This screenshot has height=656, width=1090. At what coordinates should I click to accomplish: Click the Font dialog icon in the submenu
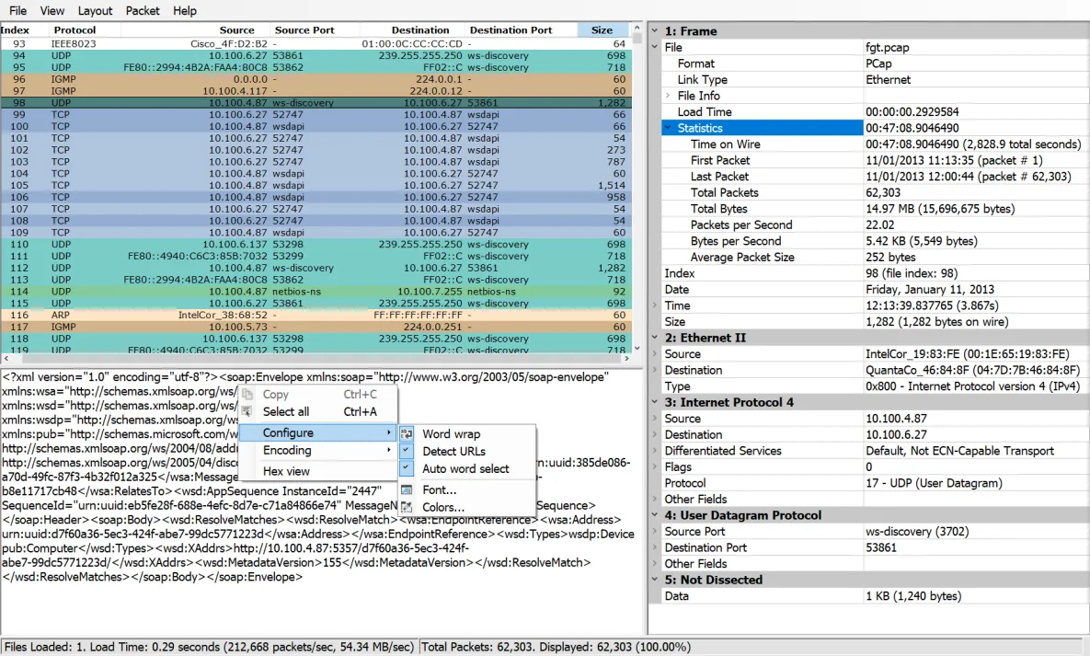click(x=407, y=489)
